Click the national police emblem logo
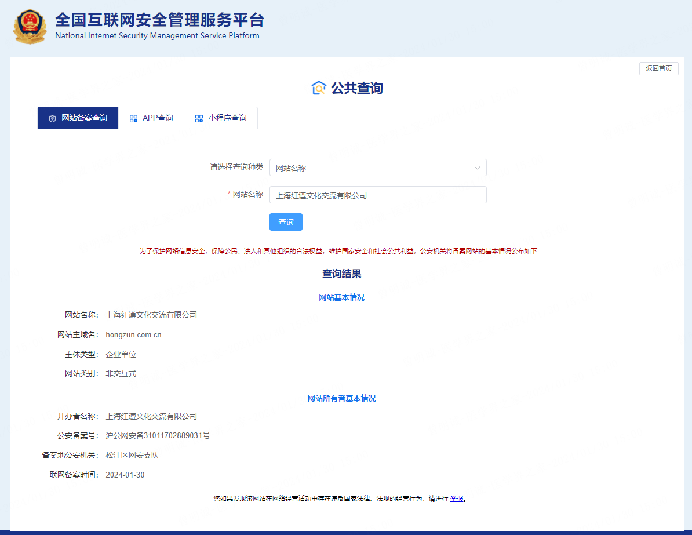This screenshot has height=535, width=692. pos(30,27)
